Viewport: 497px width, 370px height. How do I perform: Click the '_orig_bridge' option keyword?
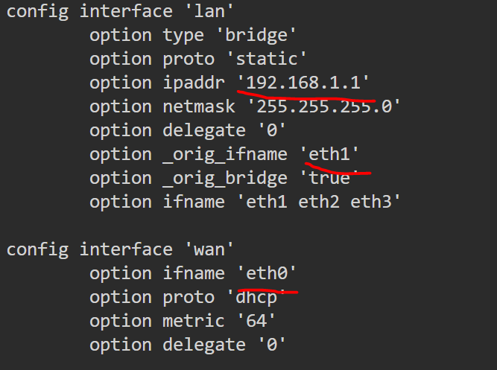[225, 178]
